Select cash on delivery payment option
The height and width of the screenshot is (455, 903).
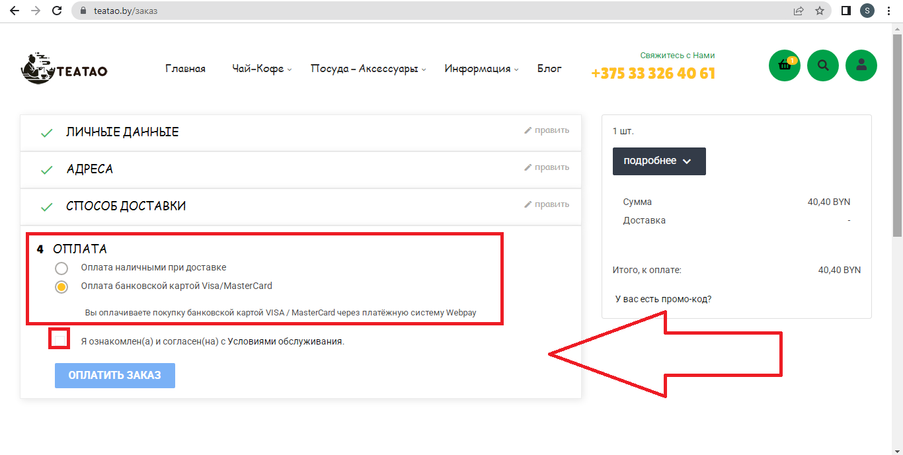(61, 268)
